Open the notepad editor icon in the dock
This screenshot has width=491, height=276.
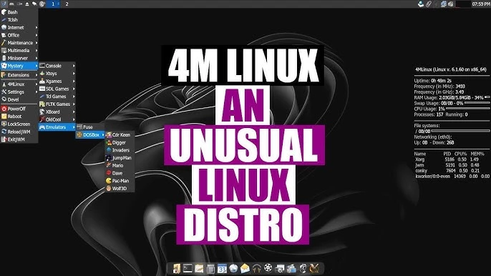click(199, 268)
